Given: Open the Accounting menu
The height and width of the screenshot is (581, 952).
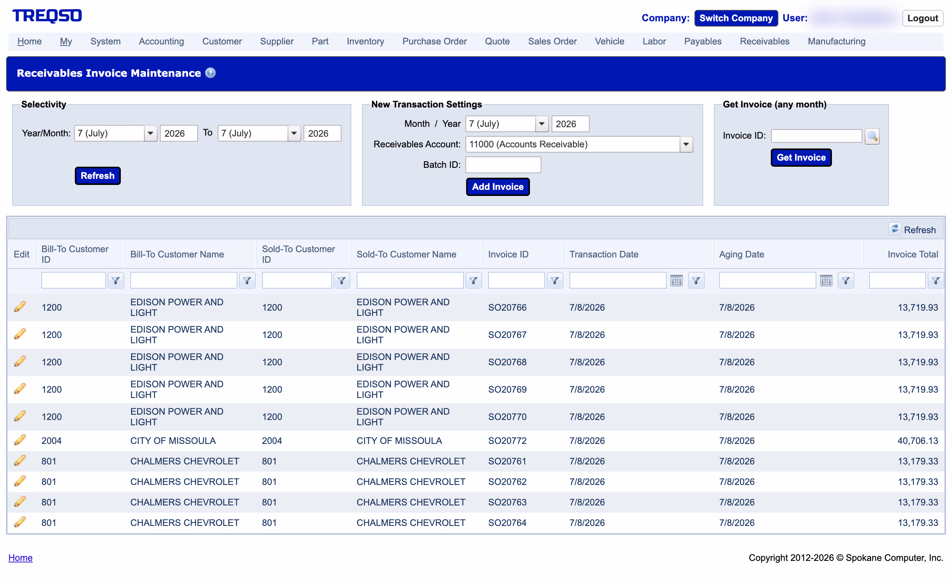Looking at the screenshot, I should pyautogui.click(x=161, y=41).
